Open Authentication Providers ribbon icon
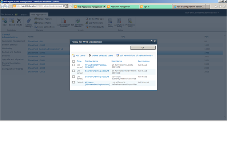Viewport: 227px width, 164px height. click(x=64, y=23)
